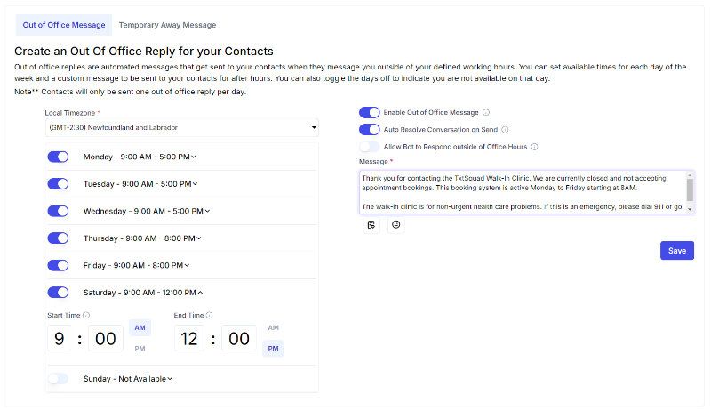This screenshot has width=711, height=411.
Task: Expand the Sunday Not Available row
Action: [x=128, y=379]
